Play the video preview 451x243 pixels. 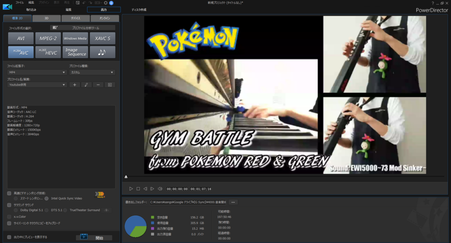[x=131, y=189]
